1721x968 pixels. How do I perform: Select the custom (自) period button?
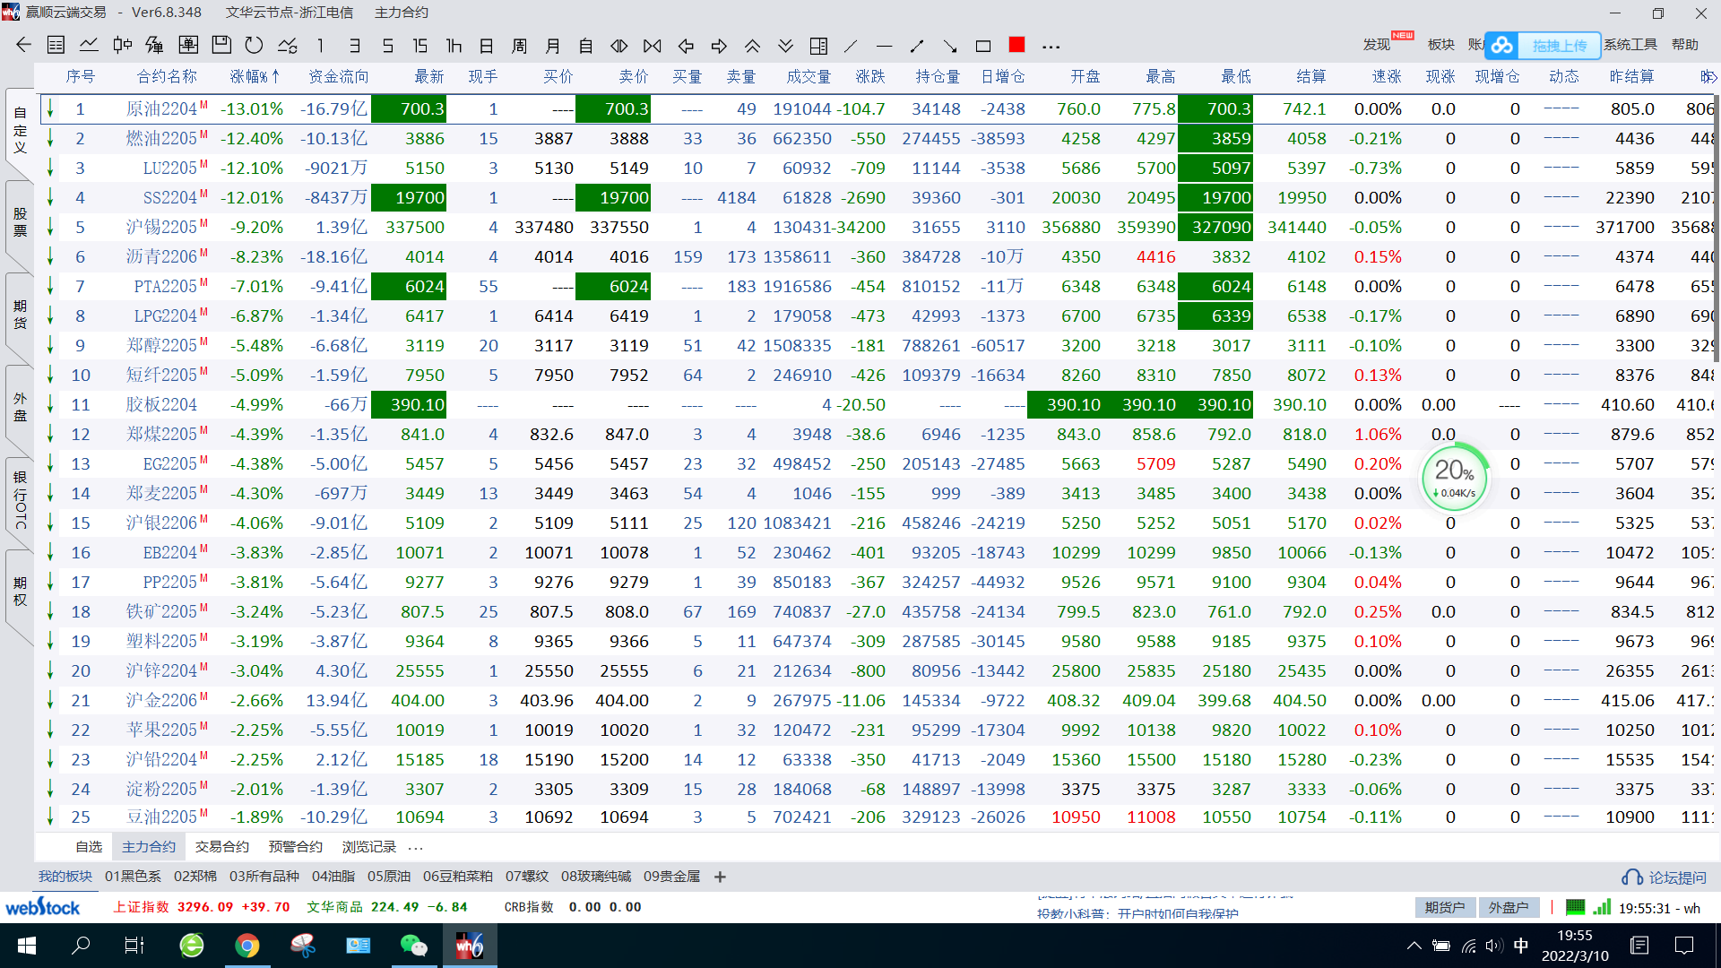click(586, 45)
